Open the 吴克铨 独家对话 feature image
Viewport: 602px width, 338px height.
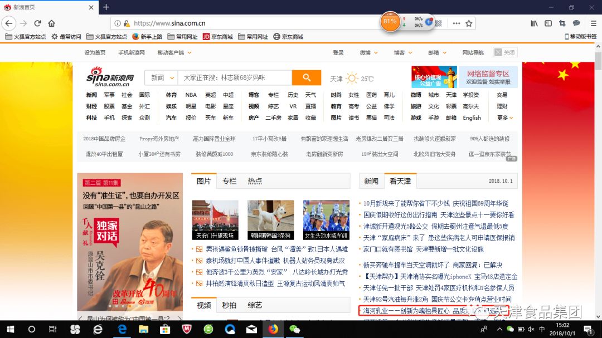pos(130,242)
